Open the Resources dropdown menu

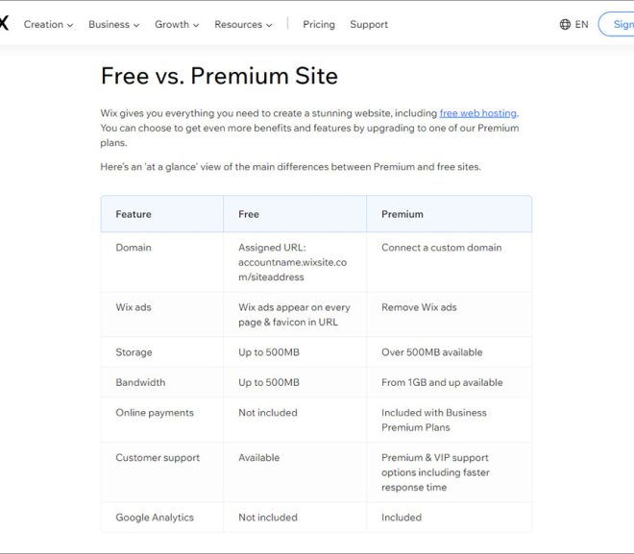click(x=243, y=24)
